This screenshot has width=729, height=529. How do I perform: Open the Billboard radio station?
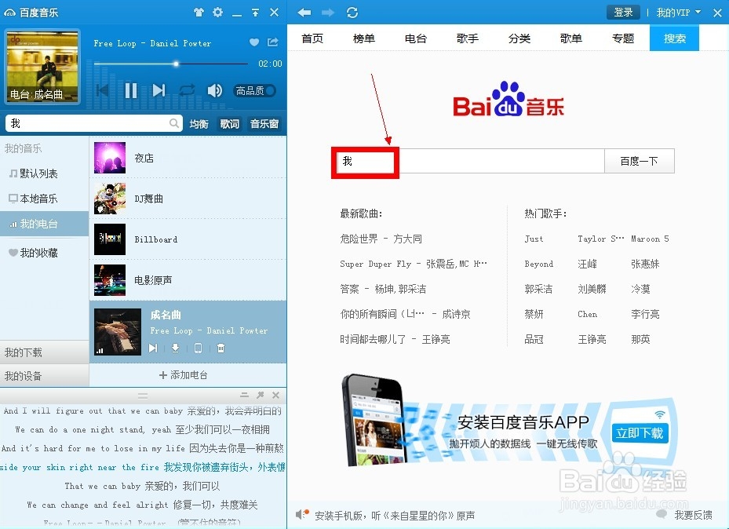click(188, 239)
